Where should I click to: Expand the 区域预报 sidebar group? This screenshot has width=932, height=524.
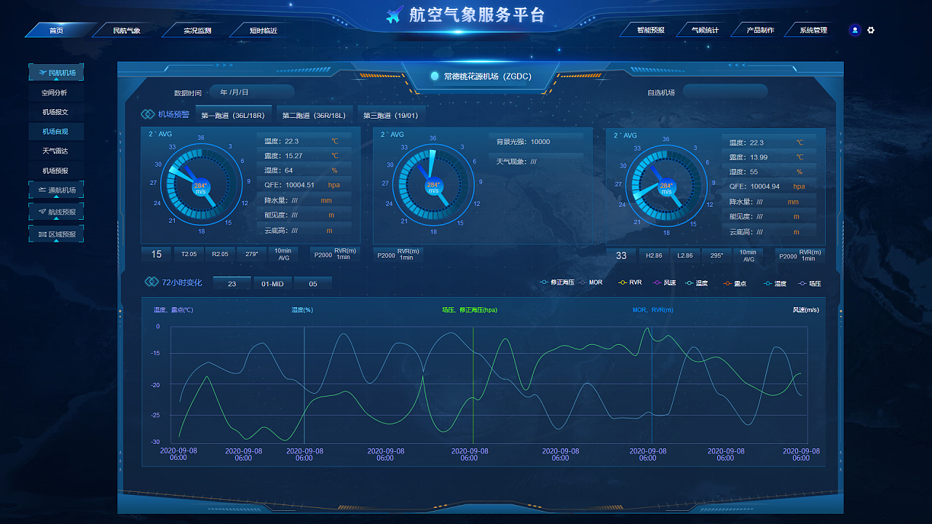(x=56, y=234)
